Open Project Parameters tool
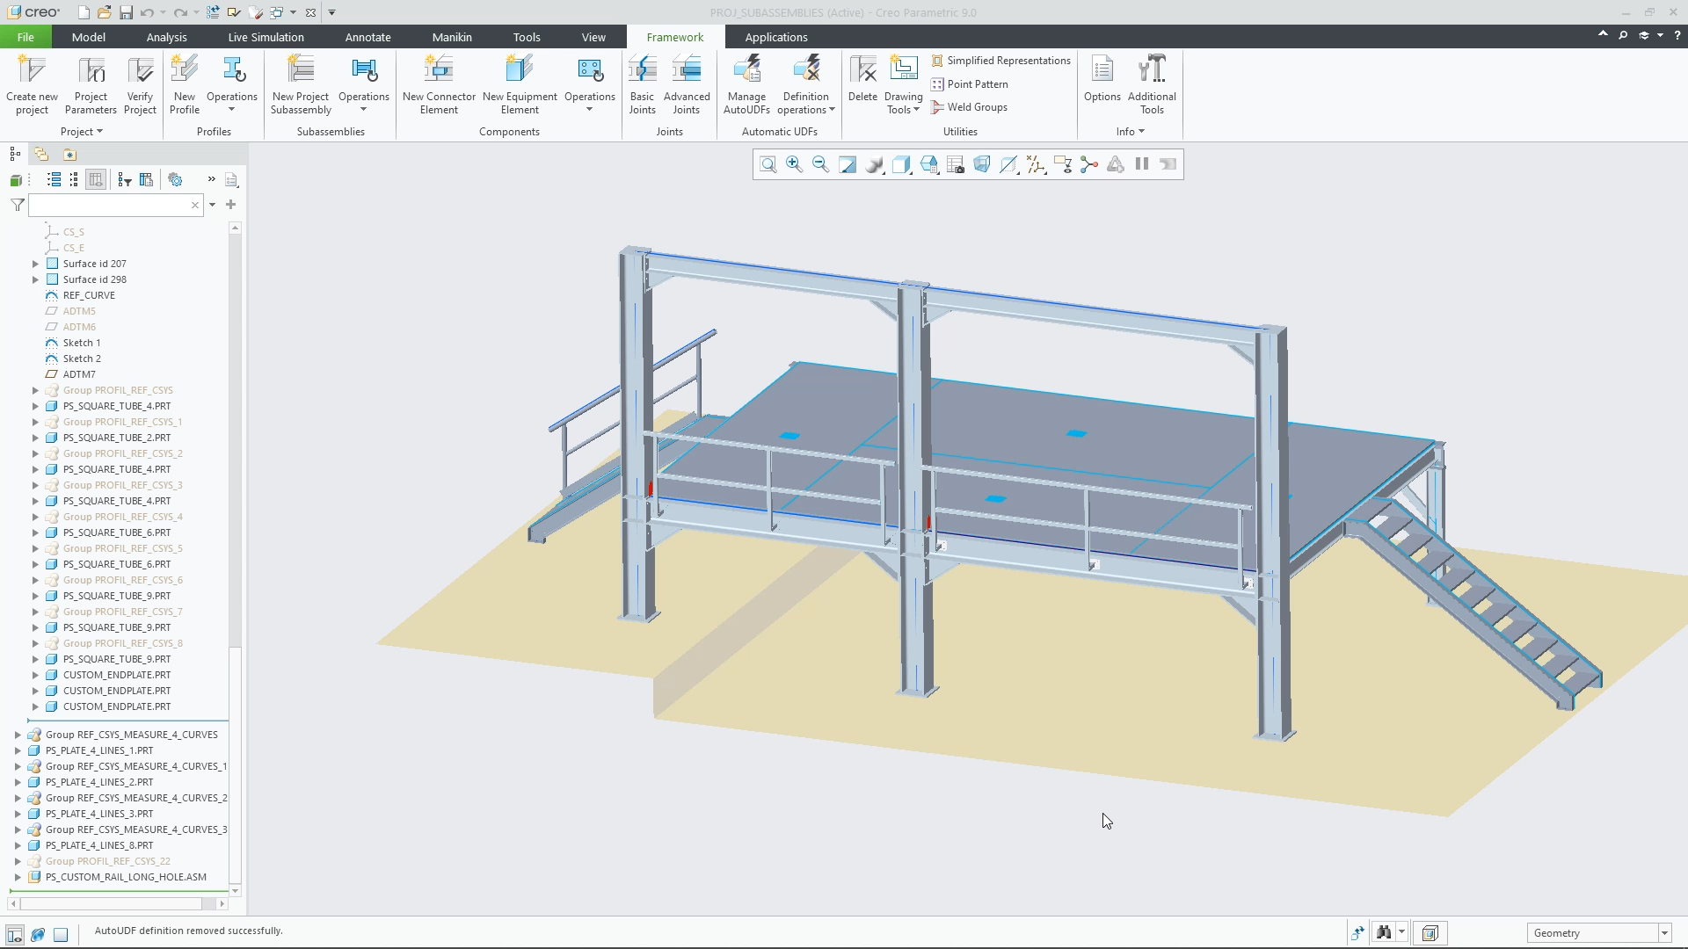 (91, 84)
